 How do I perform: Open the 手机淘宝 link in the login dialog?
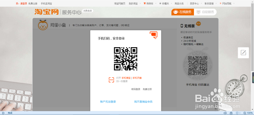126,78
